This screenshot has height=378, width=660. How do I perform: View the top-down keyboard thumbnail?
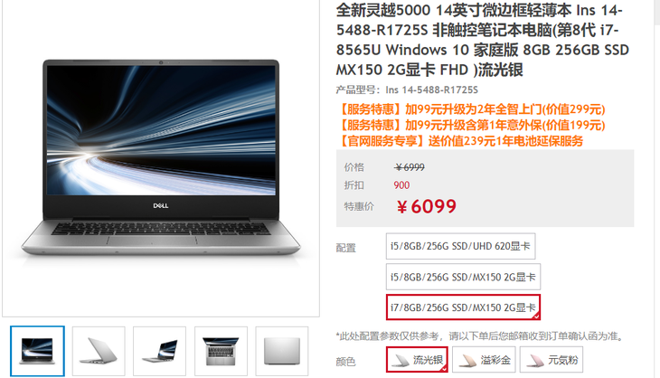[x=221, y=351]
